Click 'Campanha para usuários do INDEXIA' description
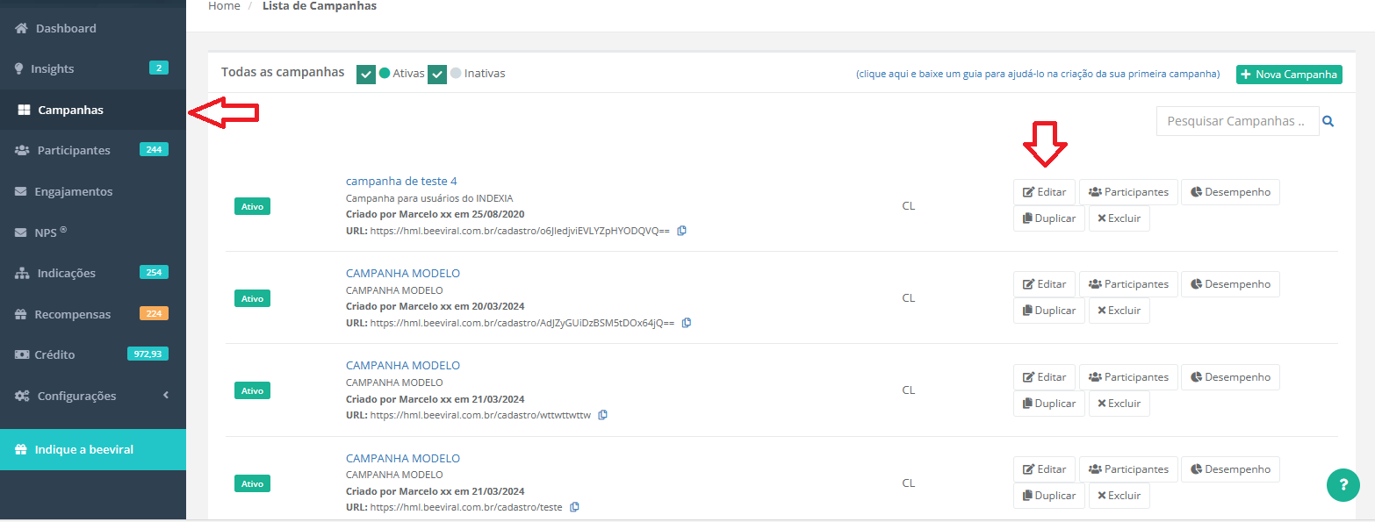Viewport: 1375px width, 522px height. [x=429, y=198]
